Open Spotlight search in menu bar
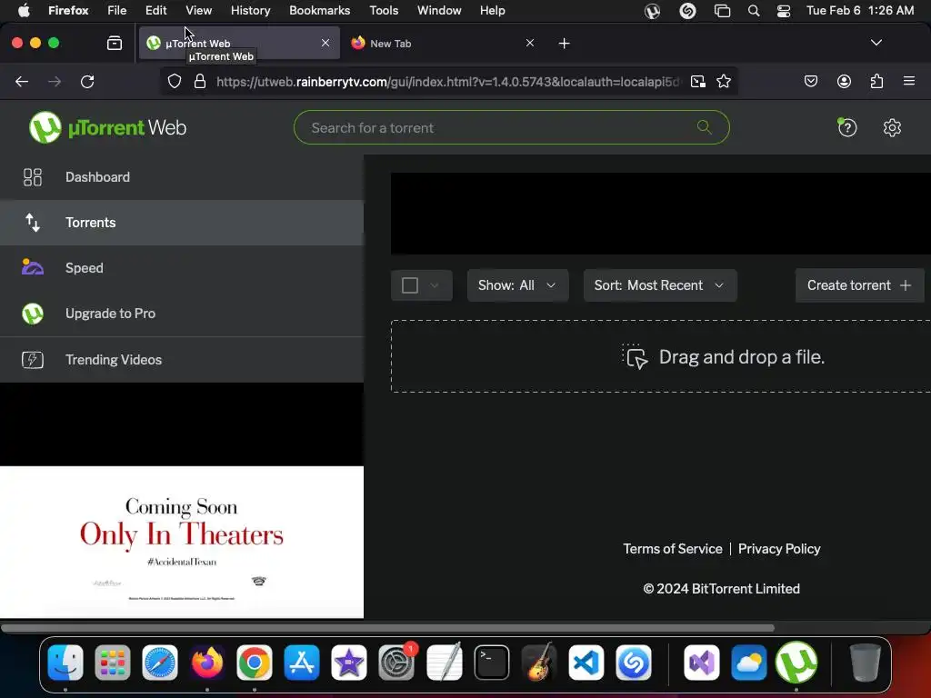The image size is (931, 698). (754, 11)
